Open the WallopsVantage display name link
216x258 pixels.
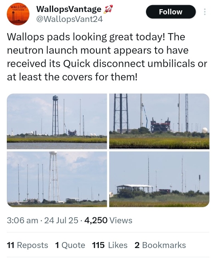tap(69, 9)
